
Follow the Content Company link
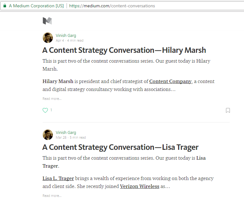point(170,81)
